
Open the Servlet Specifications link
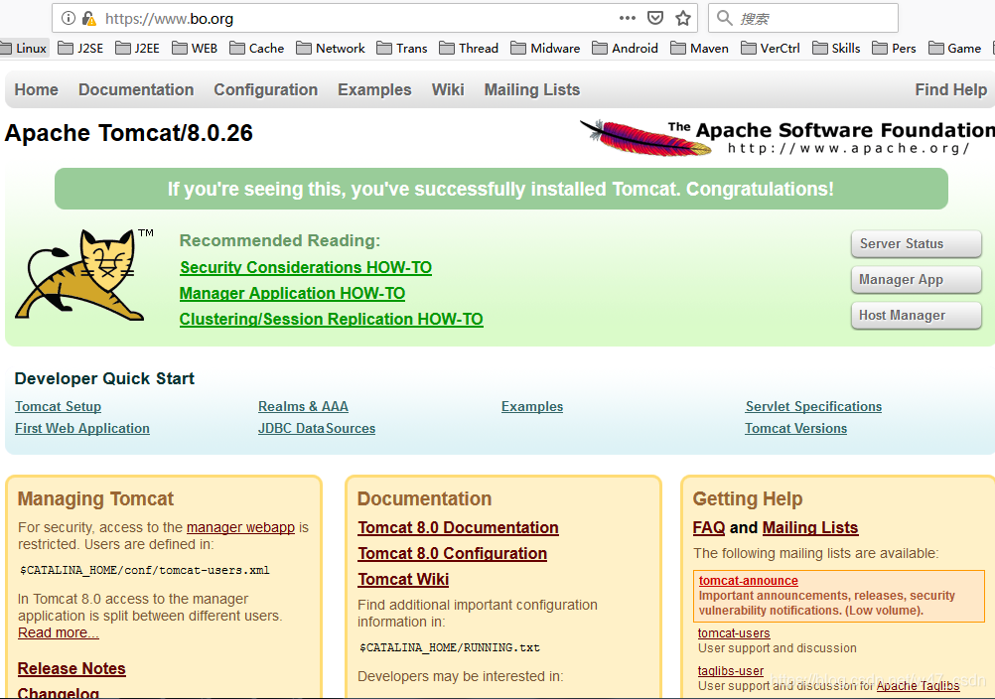click(x=813, y=406)
